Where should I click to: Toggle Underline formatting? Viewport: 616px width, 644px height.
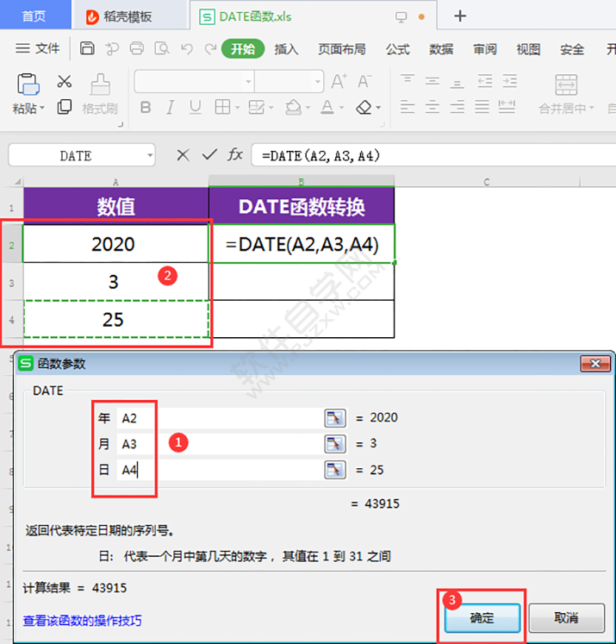(196, 108)
